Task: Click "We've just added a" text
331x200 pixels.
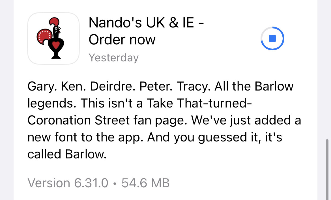Action: [x=246, y=120]
